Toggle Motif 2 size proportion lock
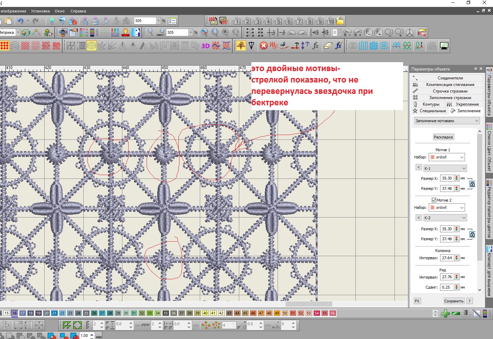 [x=472, y=234]
